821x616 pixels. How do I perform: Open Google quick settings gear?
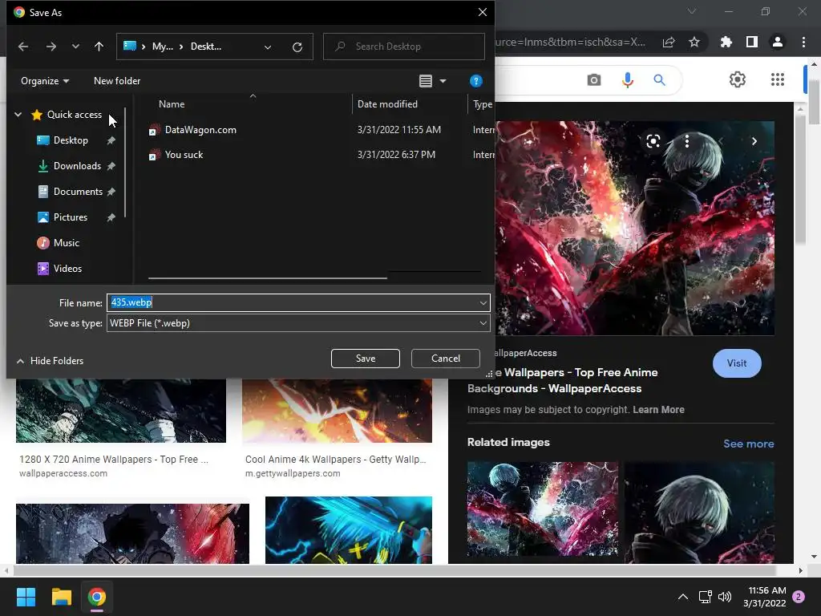pyautogui.click(x=738, y=79)
